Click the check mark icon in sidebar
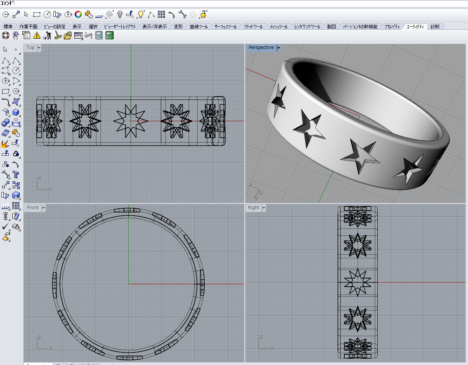 point(6,227)
